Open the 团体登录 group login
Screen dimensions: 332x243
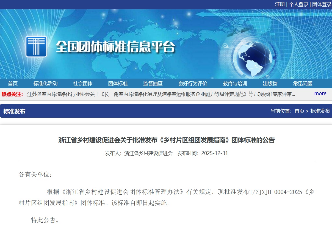[322, 4]
